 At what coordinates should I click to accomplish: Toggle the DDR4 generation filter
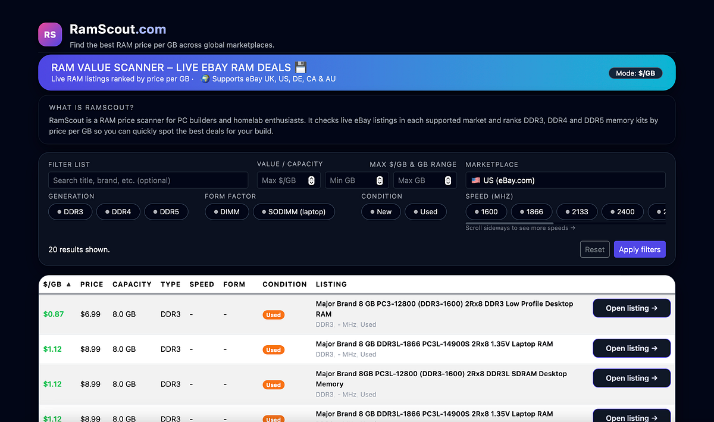(118, 211)
